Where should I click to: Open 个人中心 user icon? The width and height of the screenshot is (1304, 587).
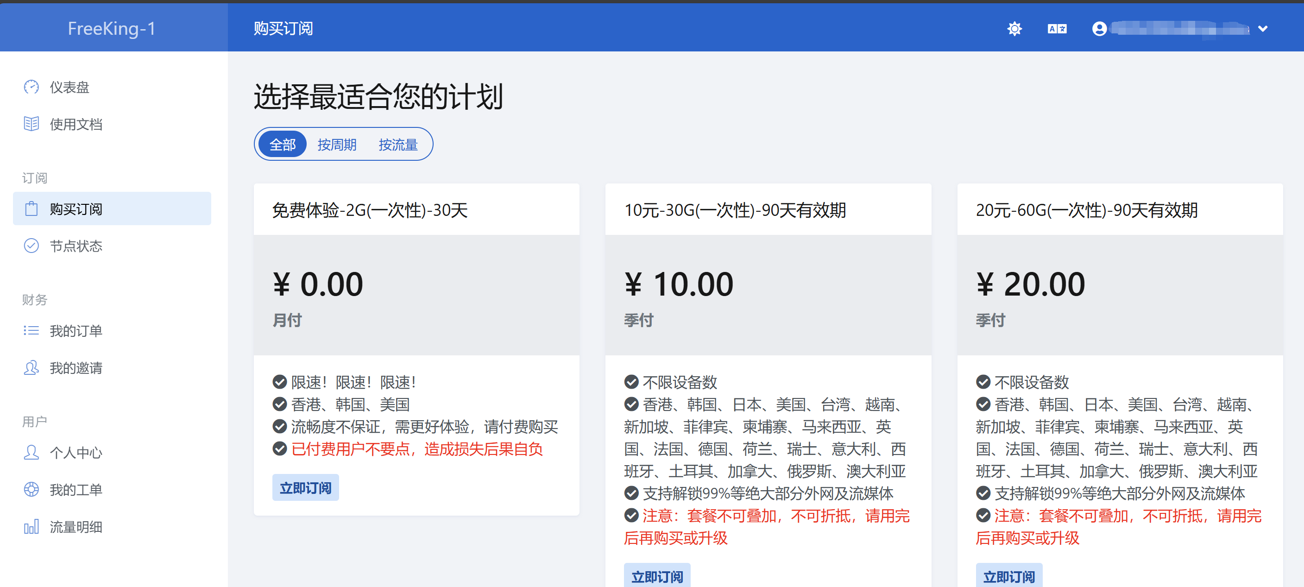(x=31, y=452)
